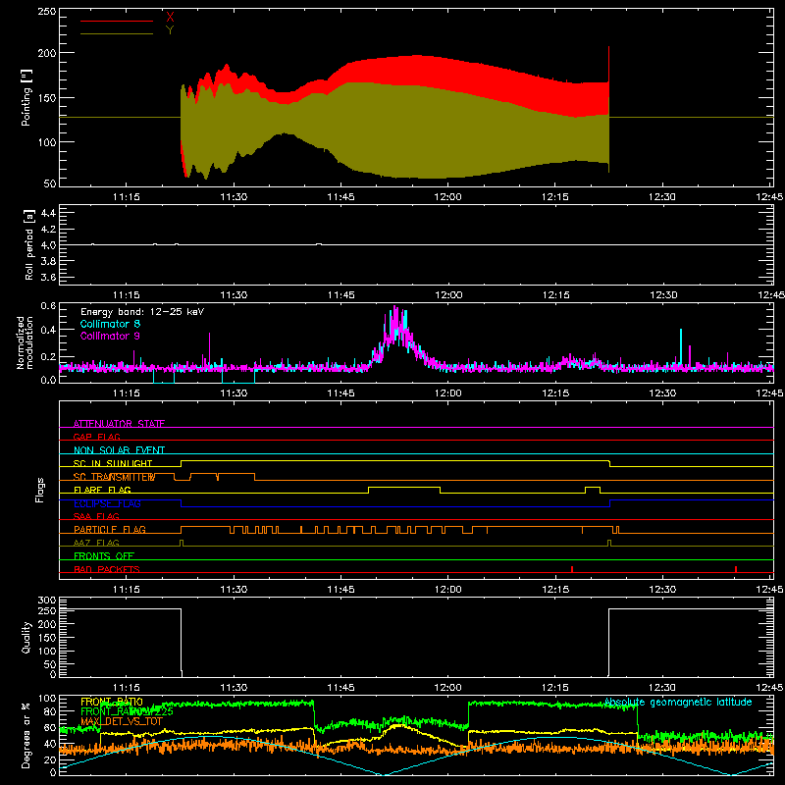Viewport: 785px width, 785px height.
Task: Click the cyan 'Collimator 8' legend entry
Action: pos(110,324)
